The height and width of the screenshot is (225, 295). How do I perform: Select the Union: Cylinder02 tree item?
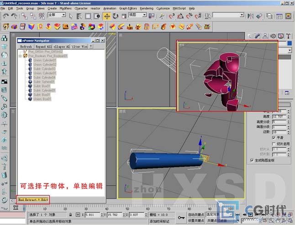(x=45, y=64)
